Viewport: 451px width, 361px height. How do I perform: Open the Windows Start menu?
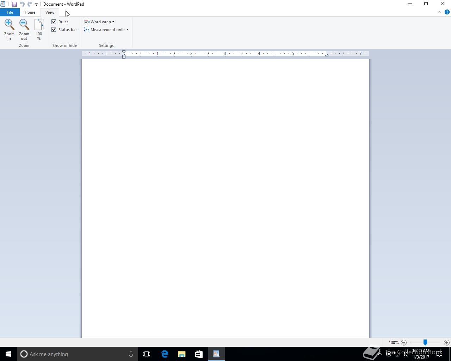point(8,354)
